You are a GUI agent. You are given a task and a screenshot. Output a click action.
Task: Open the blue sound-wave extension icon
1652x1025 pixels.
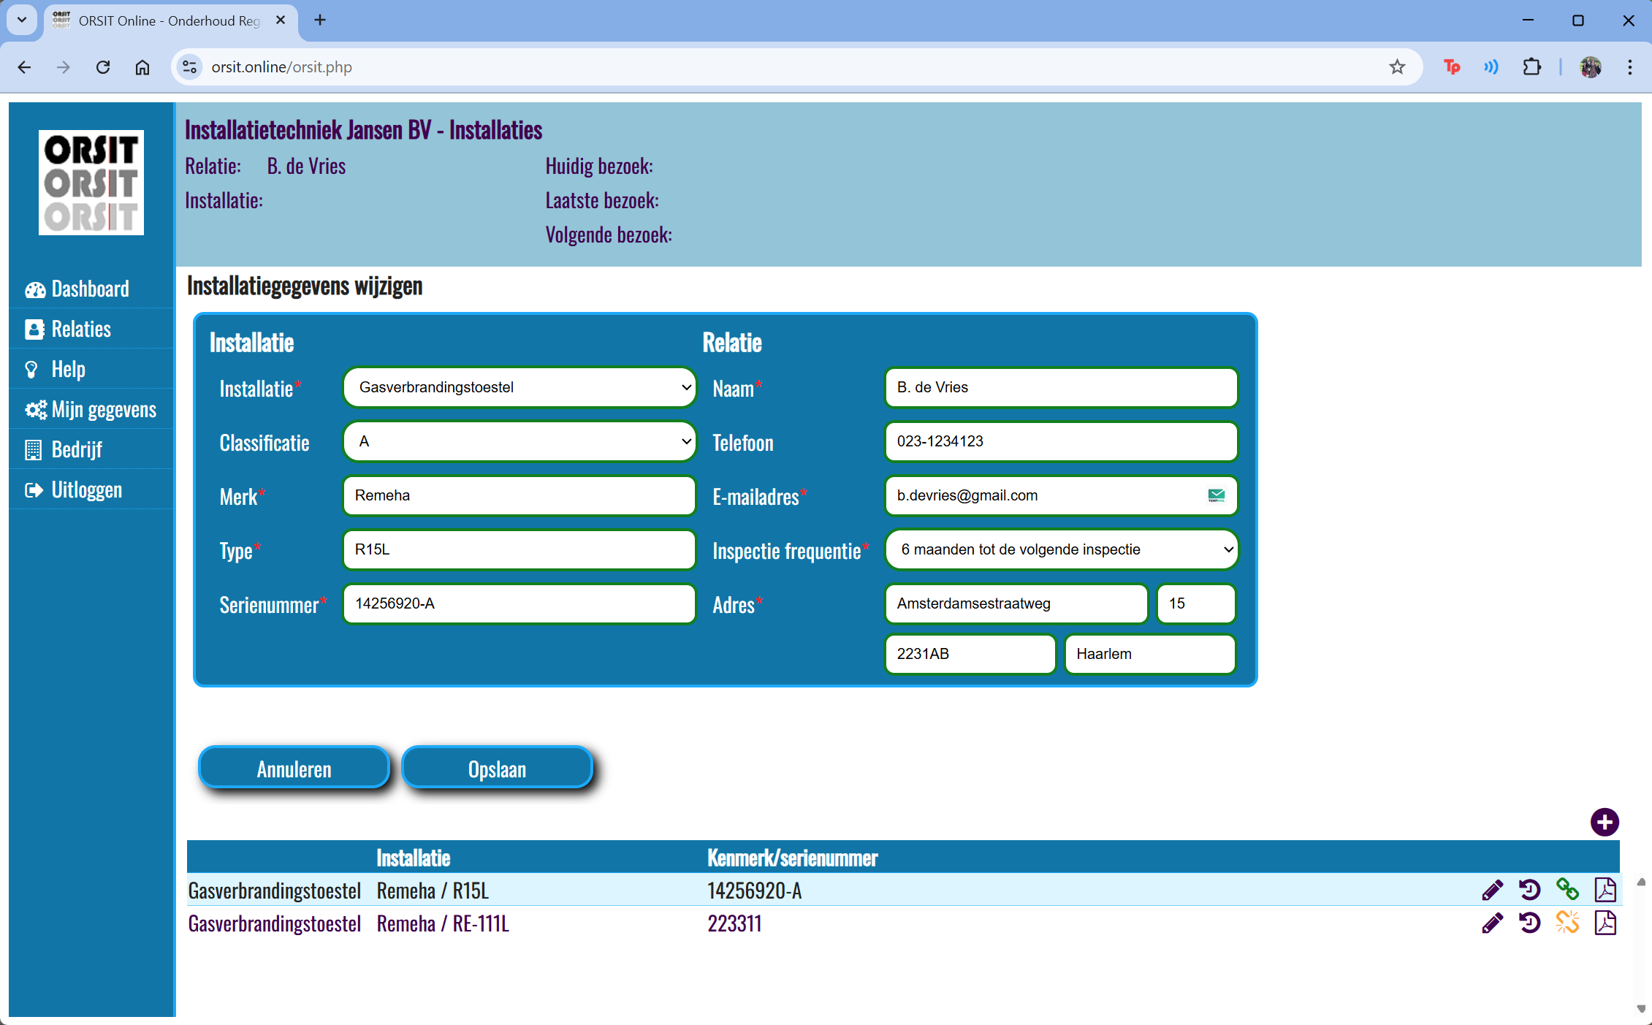click(1491, 67)
